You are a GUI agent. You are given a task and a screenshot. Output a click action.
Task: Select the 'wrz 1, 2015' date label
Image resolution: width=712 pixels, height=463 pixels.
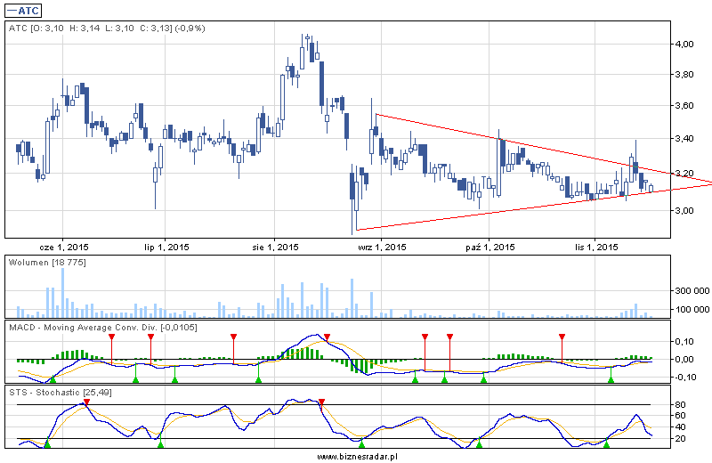click(x=381, y=247)
